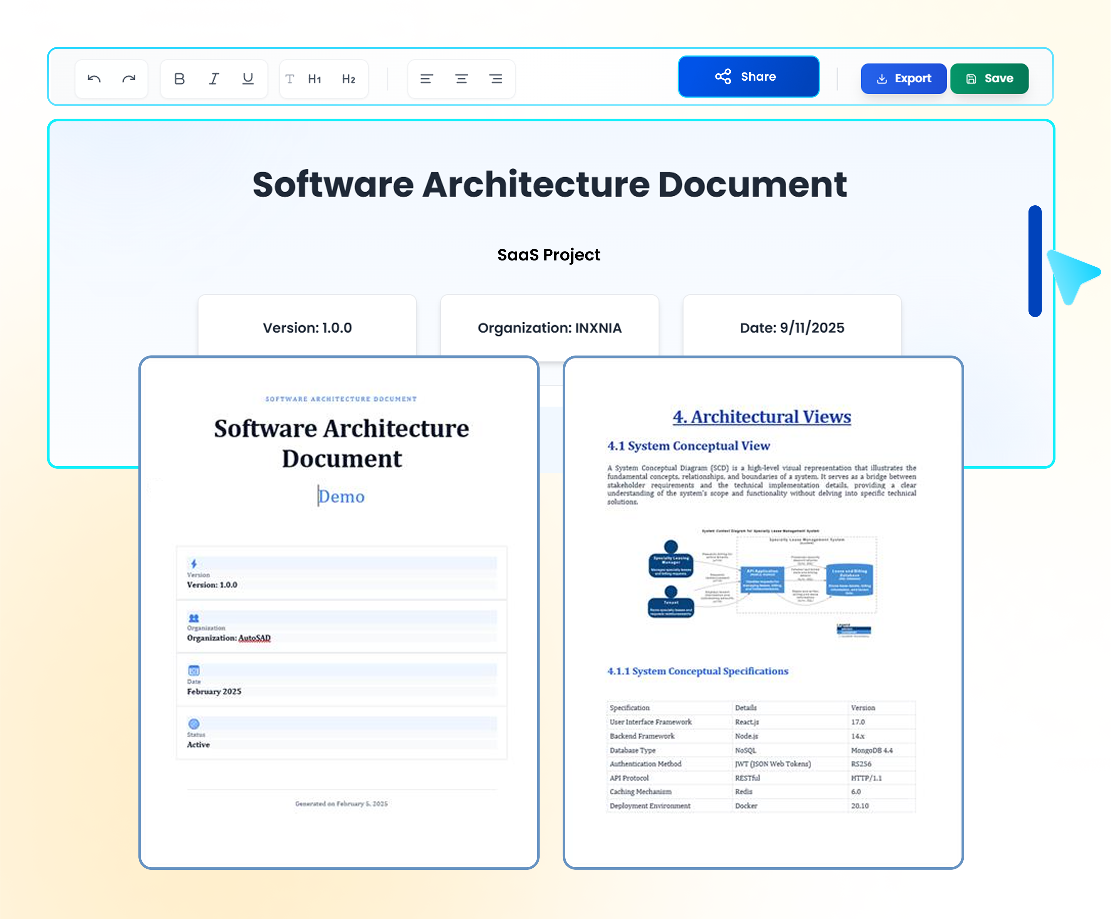Center align the text
Viewport: 1111px width, 919px height.
point(461,79)
